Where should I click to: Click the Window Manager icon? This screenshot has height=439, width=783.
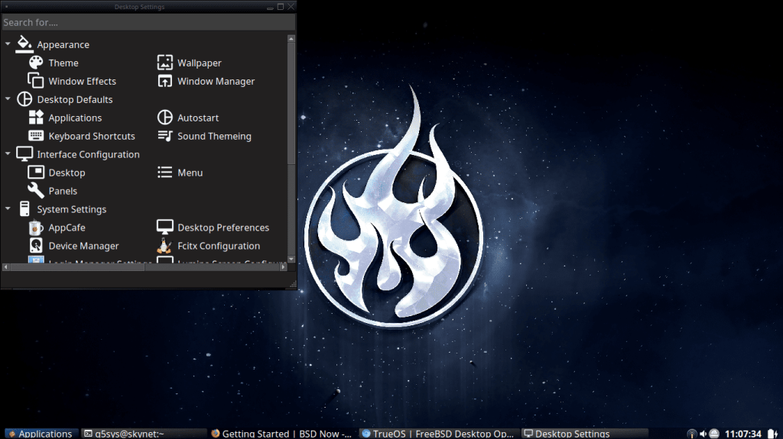165,80
